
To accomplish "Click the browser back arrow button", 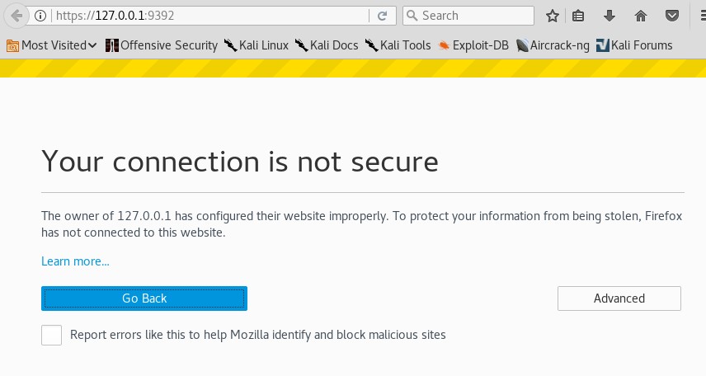I will (16, 16).
